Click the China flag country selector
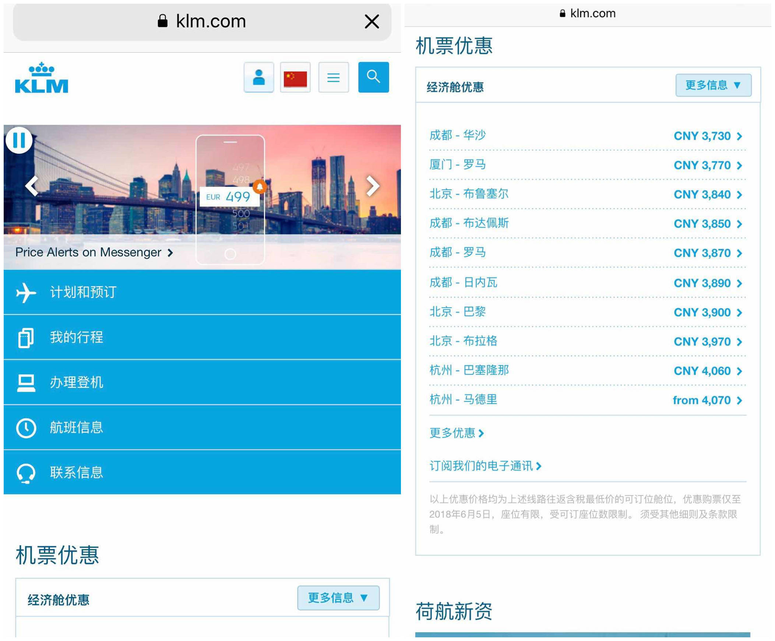Screen dimensions: 775x641 (x=295, y=77)
